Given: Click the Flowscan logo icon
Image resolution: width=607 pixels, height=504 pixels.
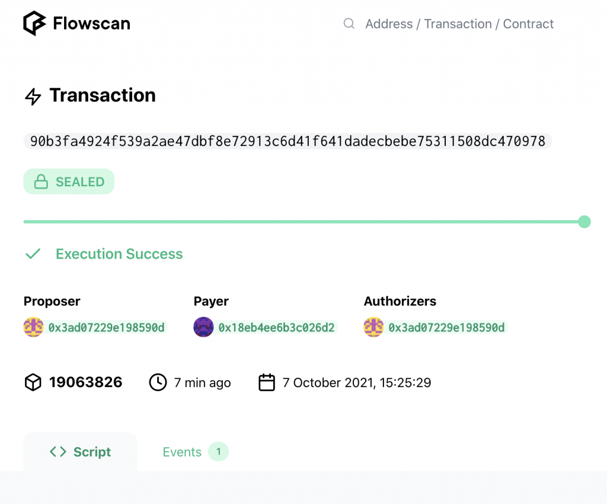Looking at the screenshot, I should (34, 23).
